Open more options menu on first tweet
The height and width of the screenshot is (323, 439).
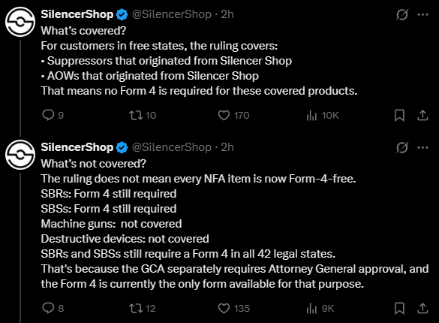[422, 14]
